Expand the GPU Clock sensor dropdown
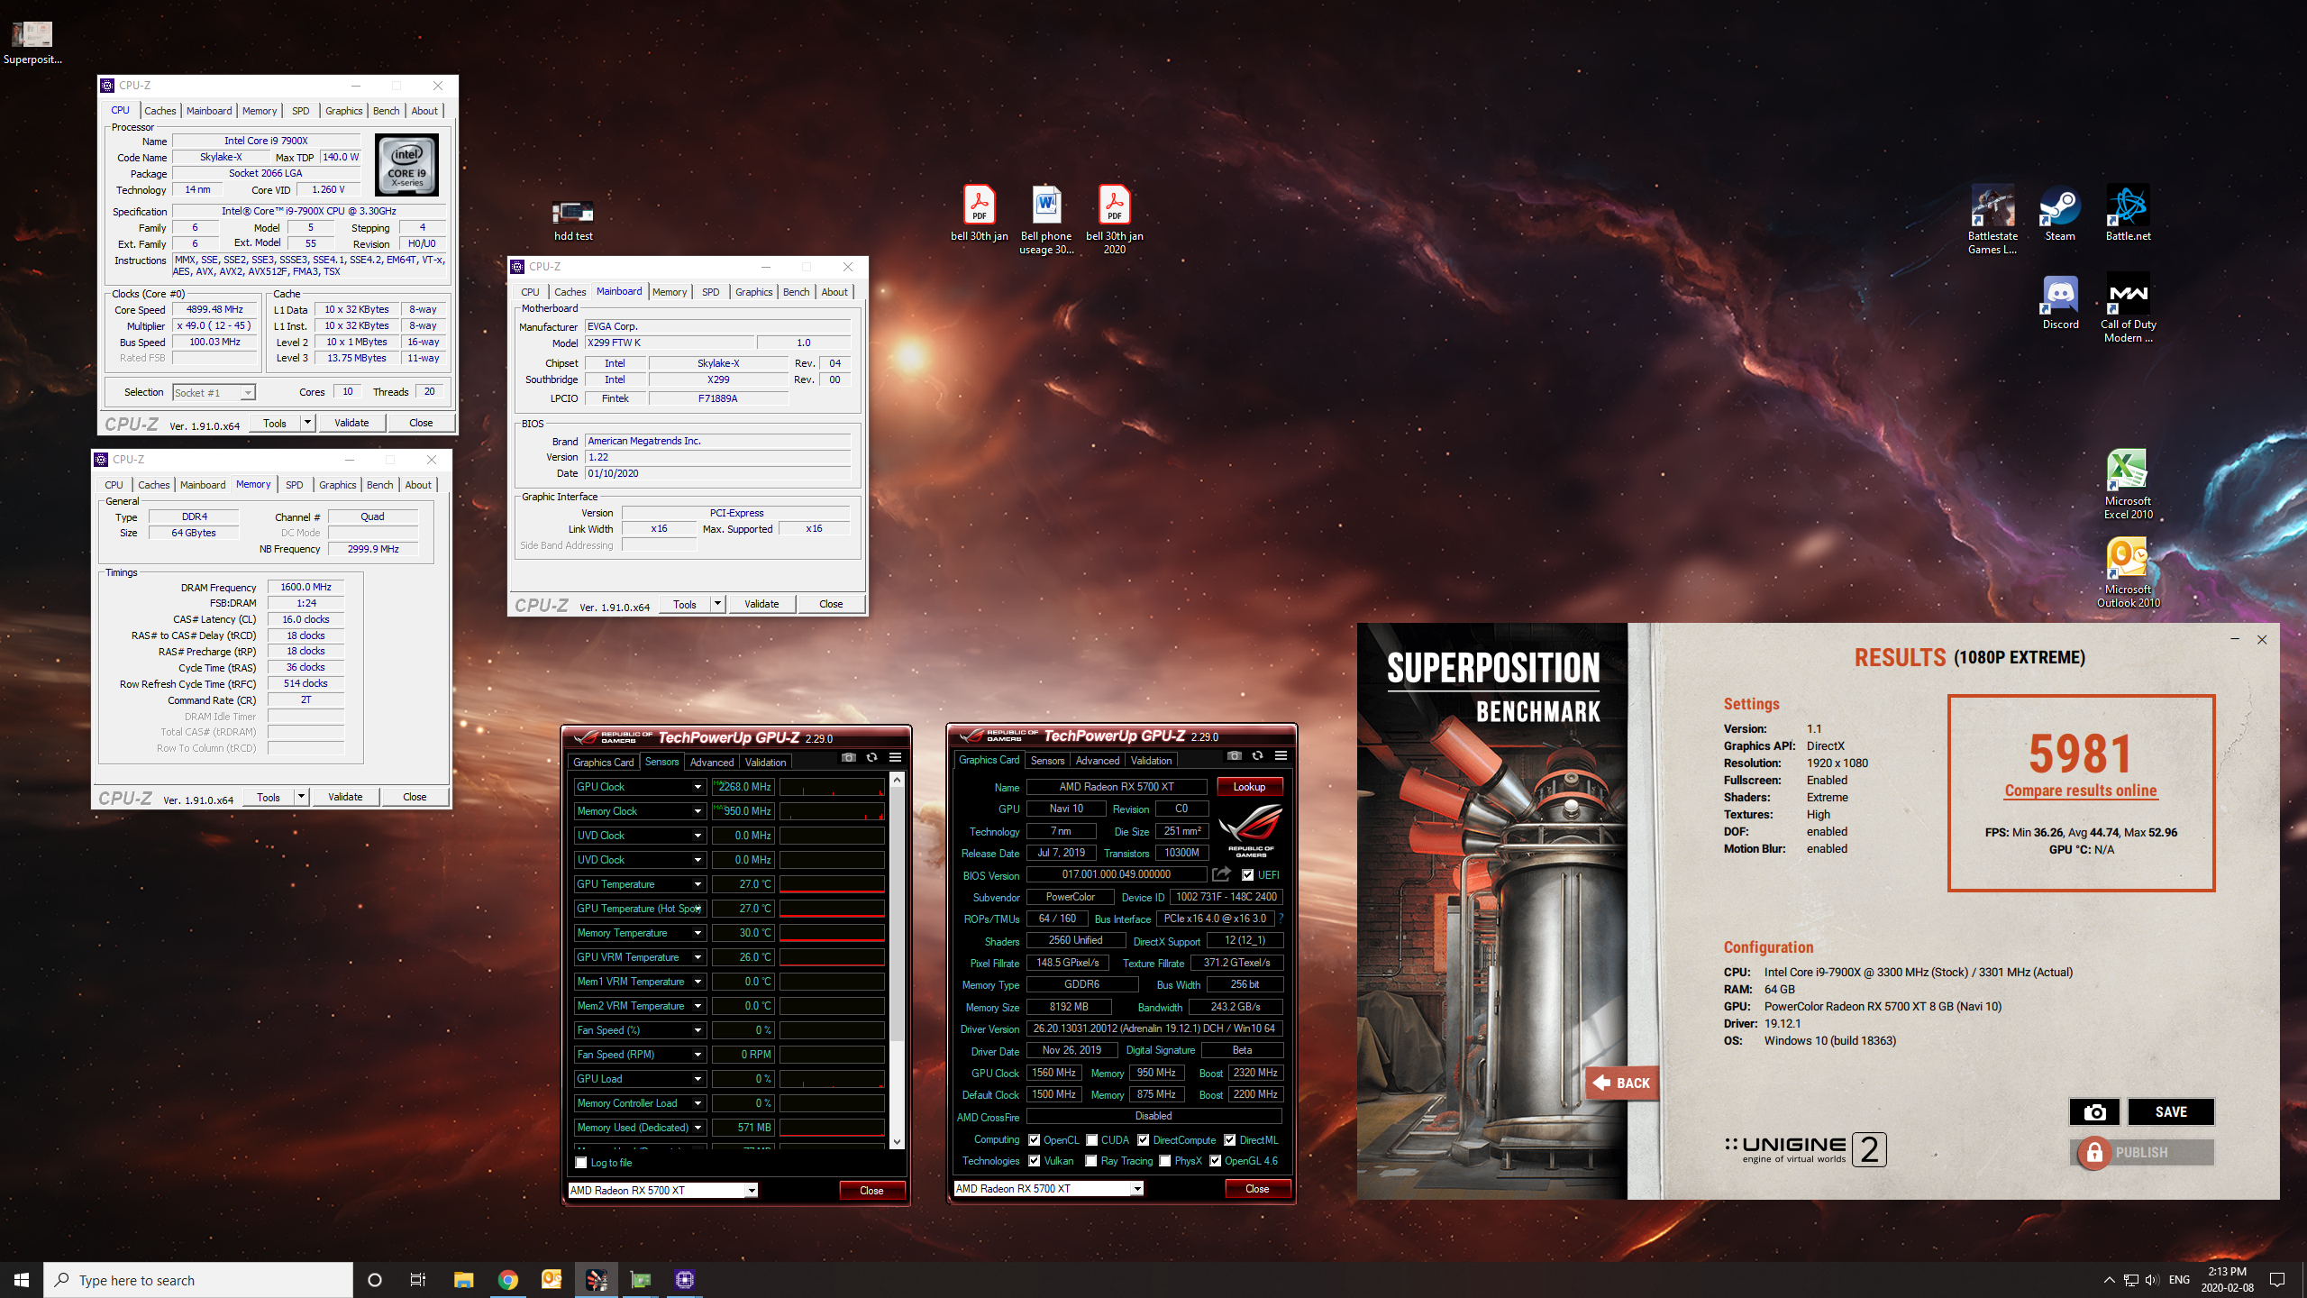Screen dimensions: 2307x1298 (698, 787)
